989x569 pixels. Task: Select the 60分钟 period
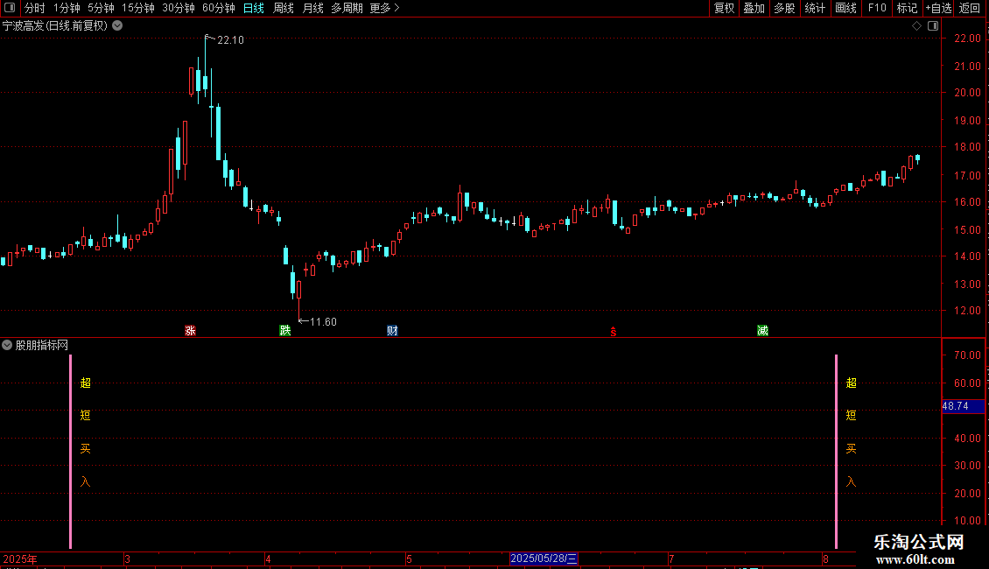(x=218, y=8)
